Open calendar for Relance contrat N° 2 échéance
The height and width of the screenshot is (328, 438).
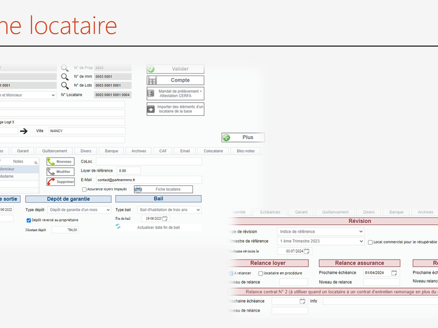302,301
